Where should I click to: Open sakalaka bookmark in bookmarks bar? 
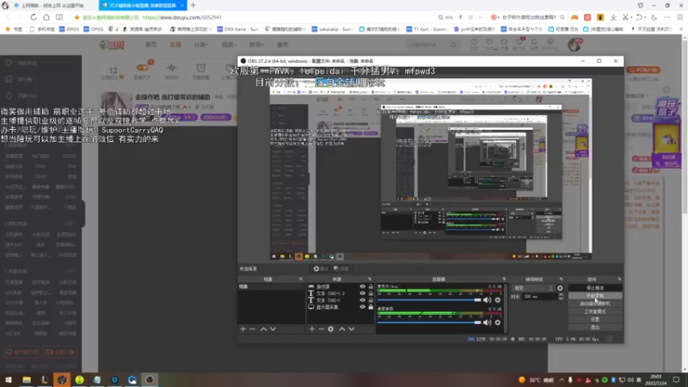click(332, 29)
